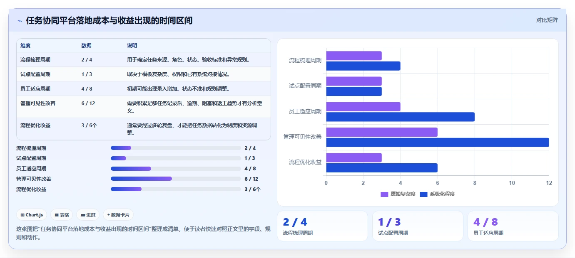This screenshot has width=575, height=258.
Task: Open the 1 / 3 试点配置周期 data card
Action: (x=418, y=226)
